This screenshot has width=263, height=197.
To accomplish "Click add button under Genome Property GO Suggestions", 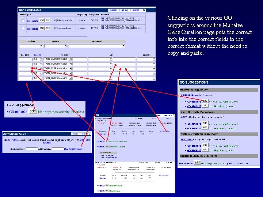I will tap(197, 162).
